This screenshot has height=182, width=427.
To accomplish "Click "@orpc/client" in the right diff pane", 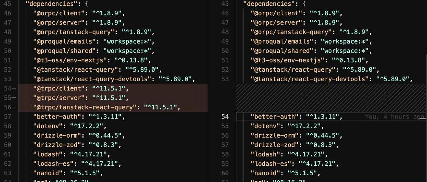I will pyautogui.click(x=277, y=14).
